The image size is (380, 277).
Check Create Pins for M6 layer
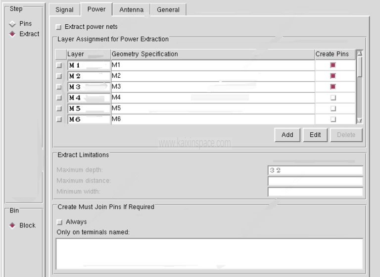333,119
